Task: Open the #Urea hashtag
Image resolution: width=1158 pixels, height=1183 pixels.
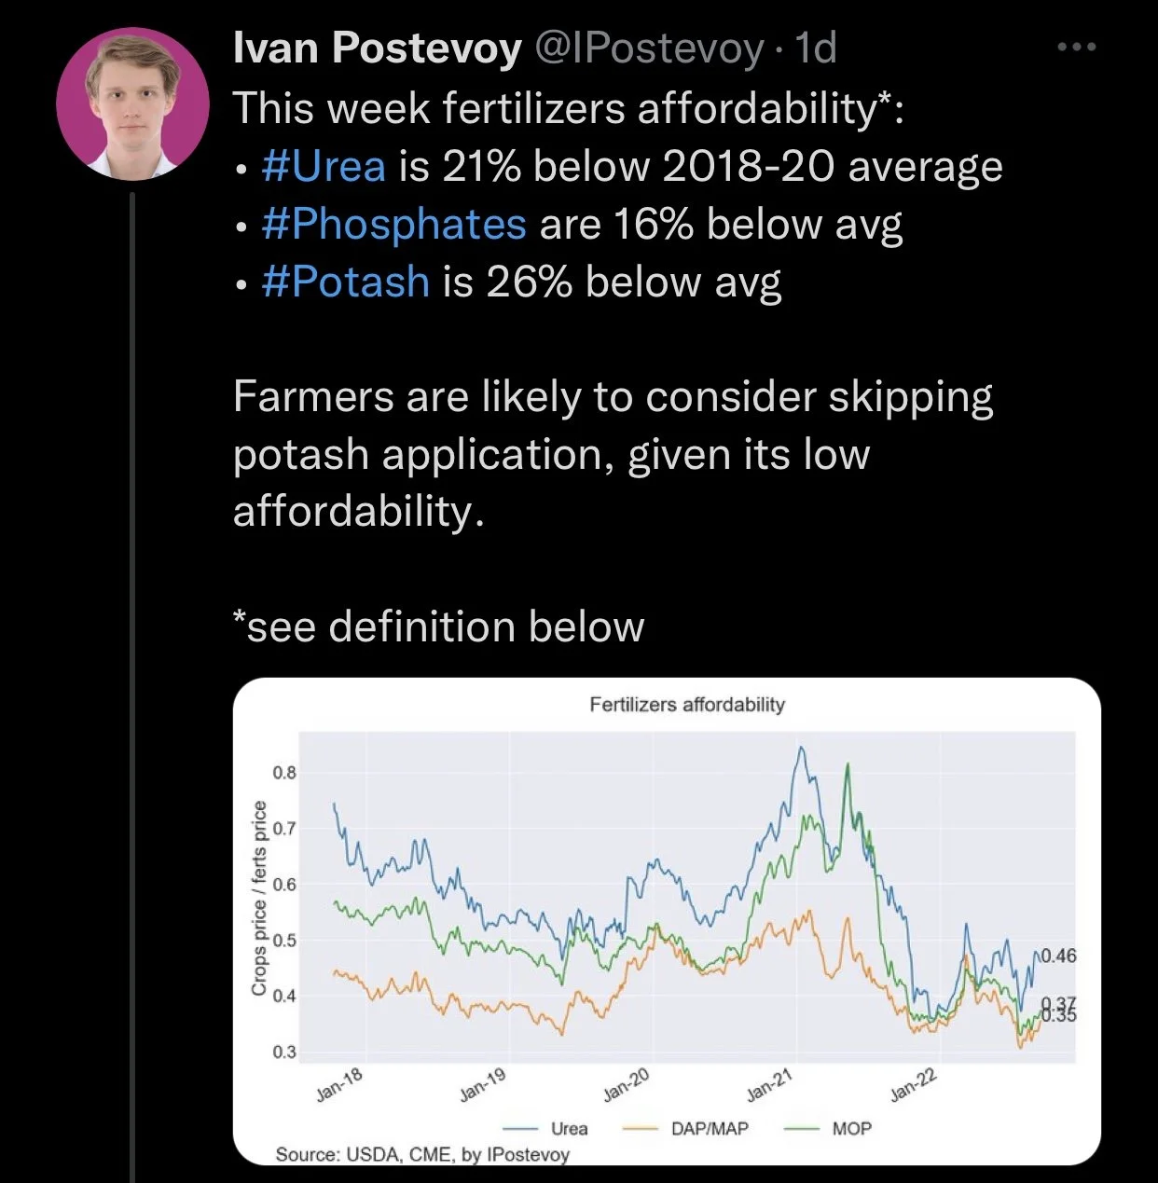Action: [324, 167]
